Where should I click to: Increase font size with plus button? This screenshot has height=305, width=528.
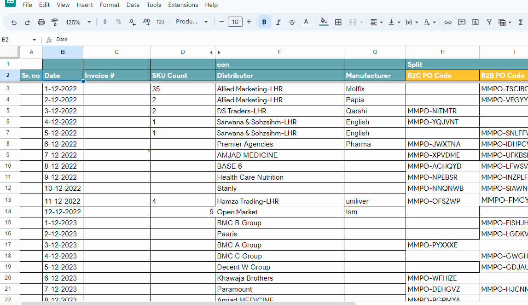[249, 22]
